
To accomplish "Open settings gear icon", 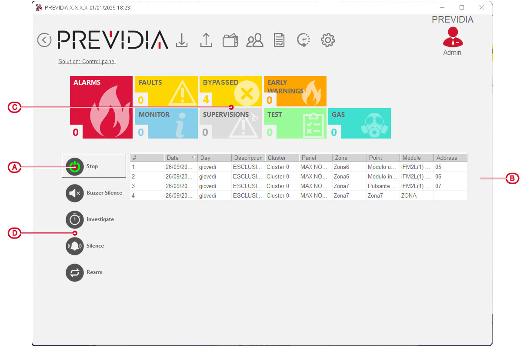I will [x=327, y=40].
